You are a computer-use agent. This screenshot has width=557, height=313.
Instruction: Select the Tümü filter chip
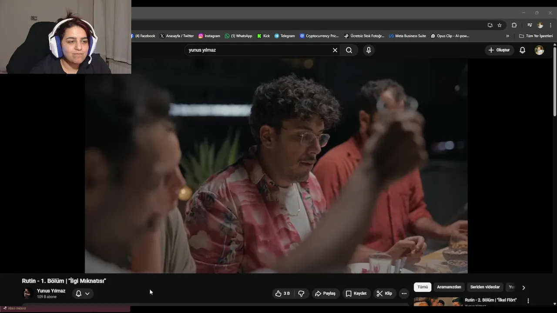pyautogui.click(x=423, y=287)
